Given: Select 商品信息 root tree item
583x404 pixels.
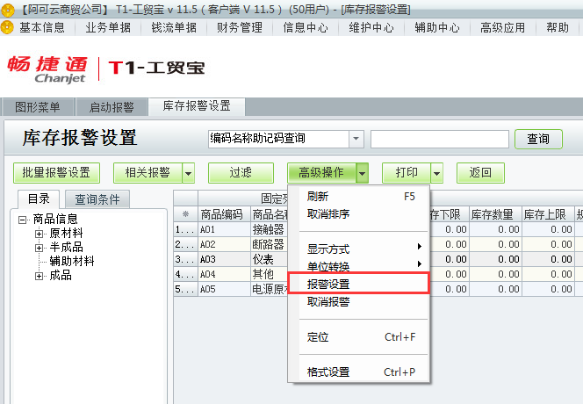Looking at the screenshot, I should click(55, 219).
